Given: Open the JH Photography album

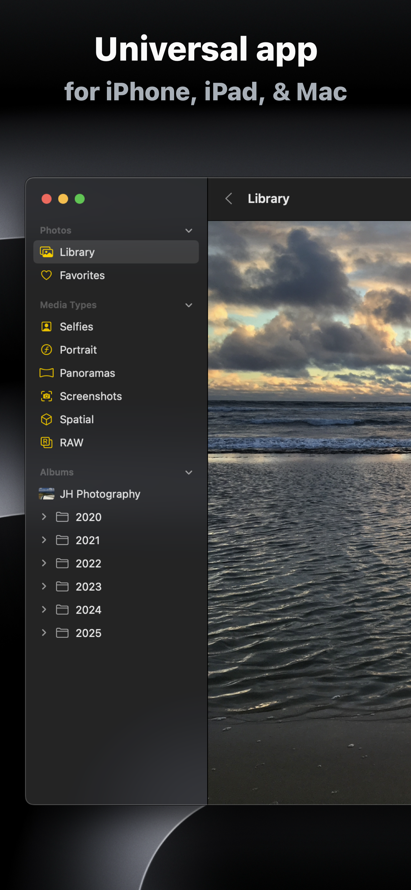Looking at the screenshot, I should 116,494.
